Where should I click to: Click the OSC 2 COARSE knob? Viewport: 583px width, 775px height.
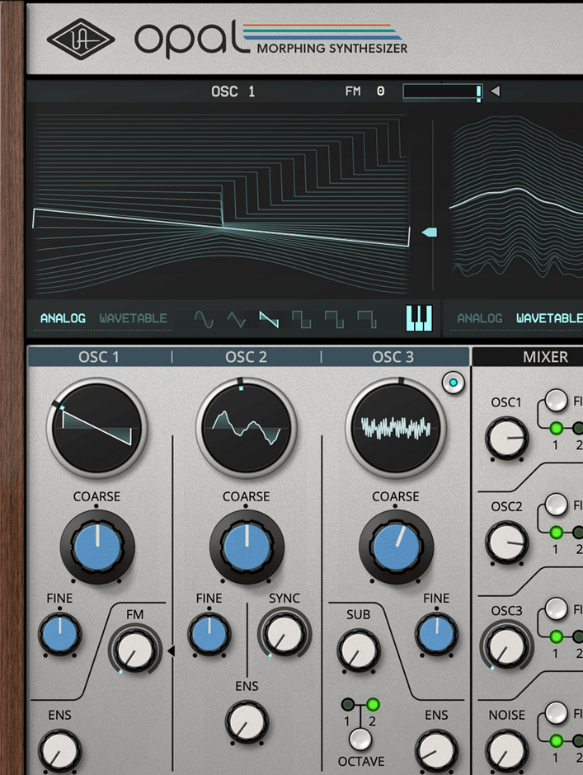[247, 547]
